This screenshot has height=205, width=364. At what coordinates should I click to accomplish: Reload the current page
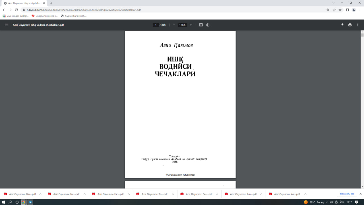tap(16, 10)
